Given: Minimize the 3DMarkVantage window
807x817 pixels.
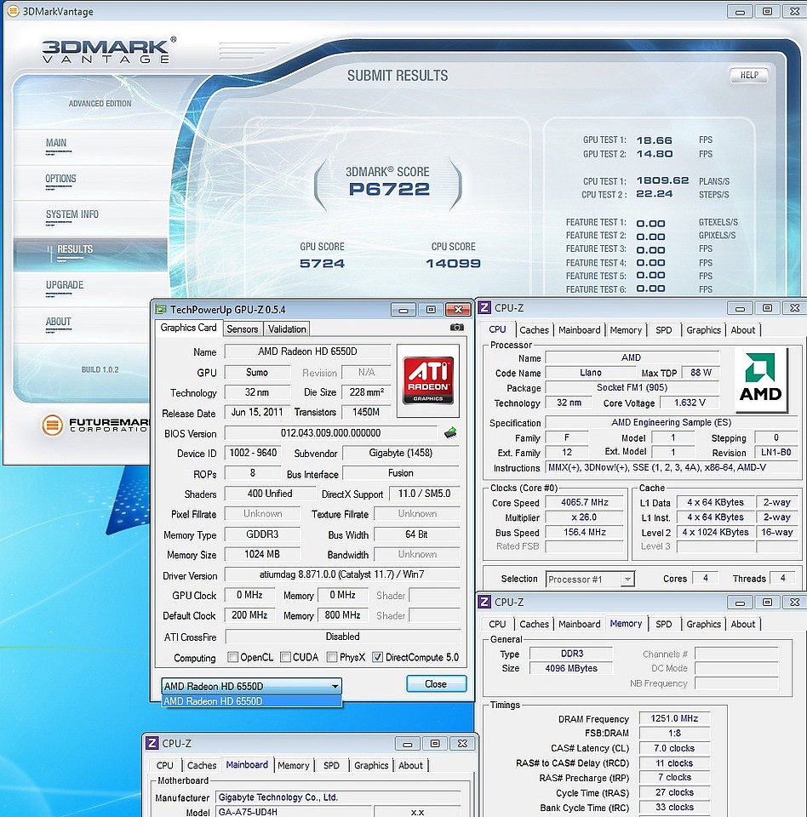Looking at the screenshot, I should tap(740, 11).
